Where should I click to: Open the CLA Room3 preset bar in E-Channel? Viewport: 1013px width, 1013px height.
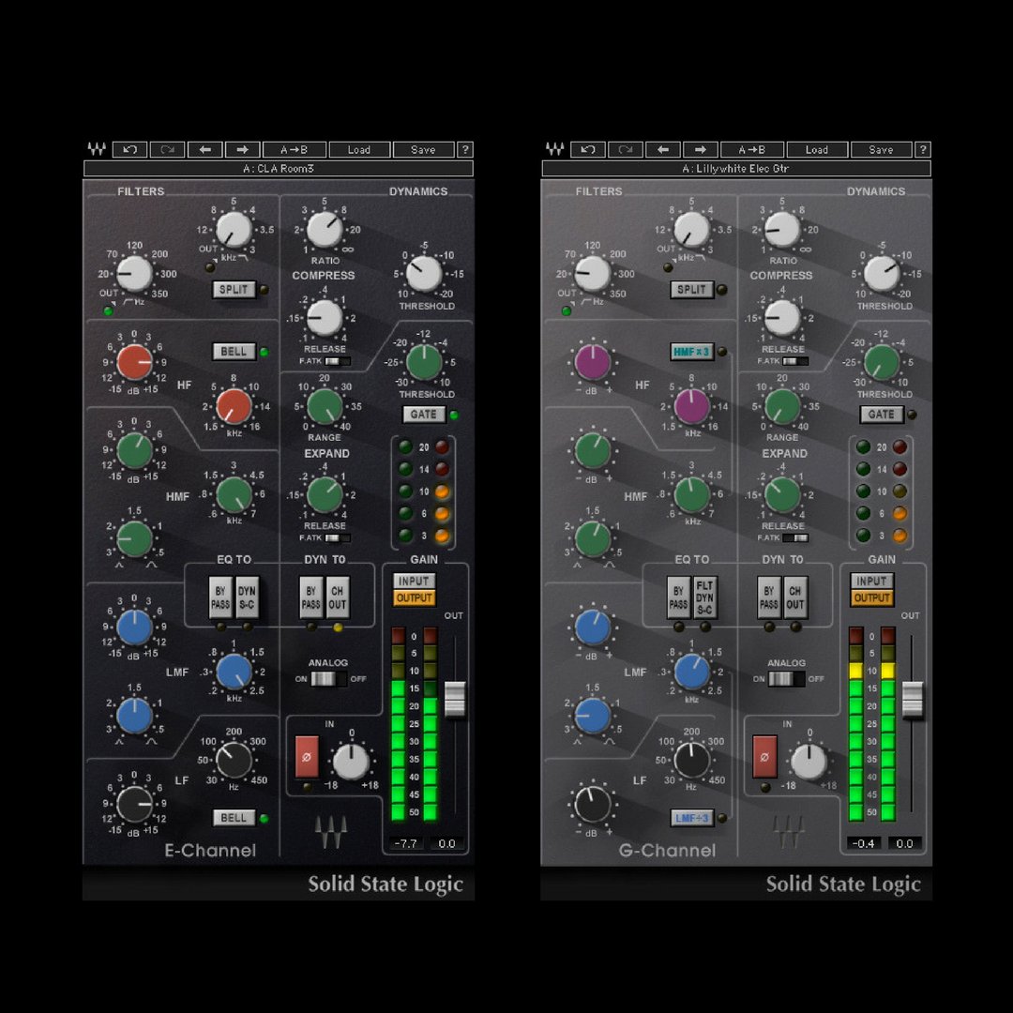[x=279, y=169]
